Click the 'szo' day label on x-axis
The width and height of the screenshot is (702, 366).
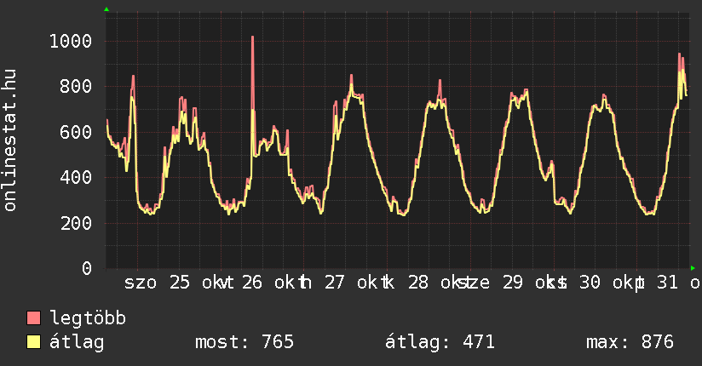(x=141, y=283)
